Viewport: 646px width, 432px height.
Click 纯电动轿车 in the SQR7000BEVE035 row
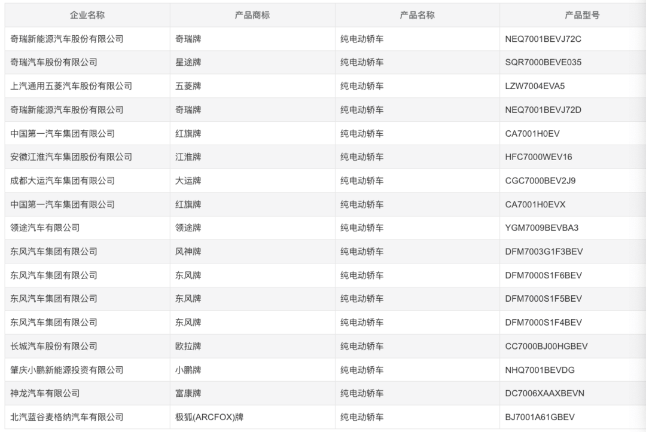362,63
